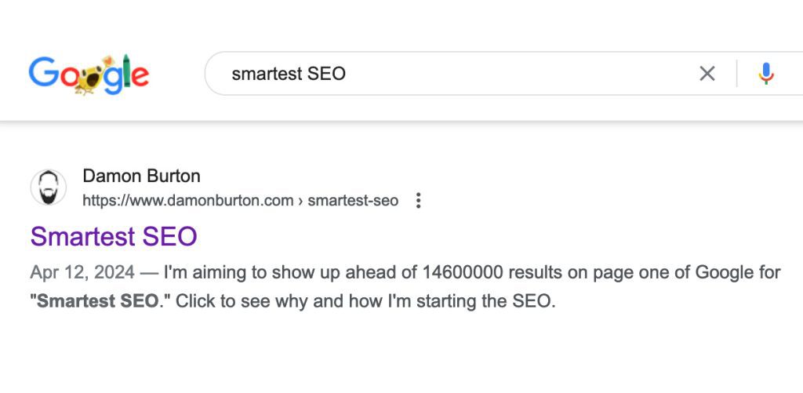Click the bold "Smartest SEO" in the snippet
The width and height of the screenshot is (803, 393).
point(97,302)
